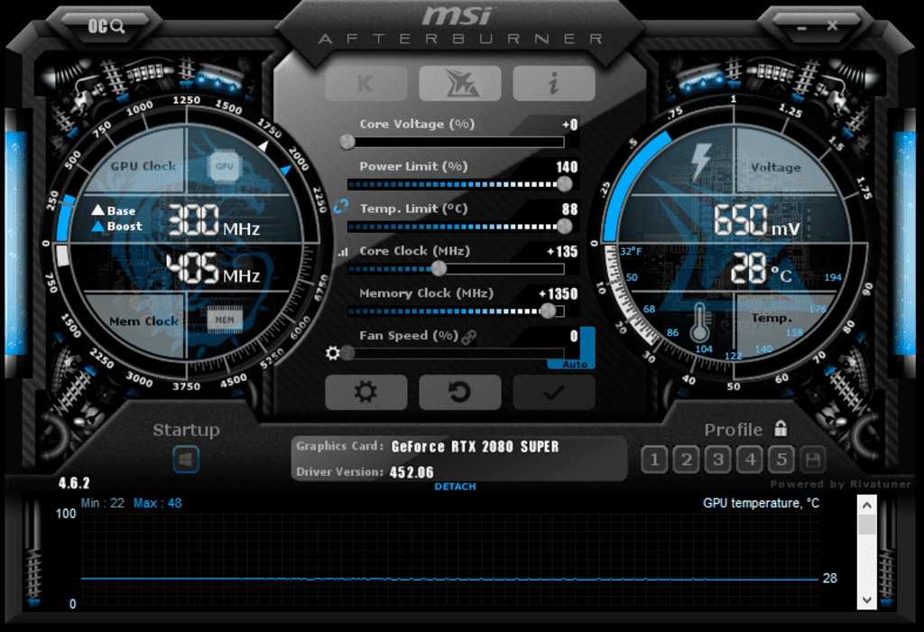Unlink Power Limit and Temp Limit
The image size is (924, 632).
tap(340, 205)
